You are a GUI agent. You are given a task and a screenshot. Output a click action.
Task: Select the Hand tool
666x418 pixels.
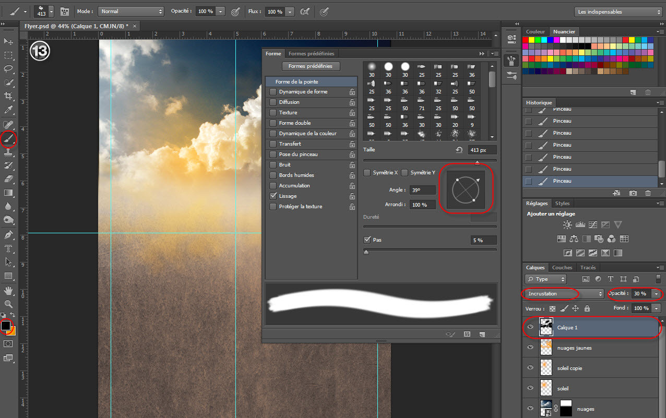(8, 290)
